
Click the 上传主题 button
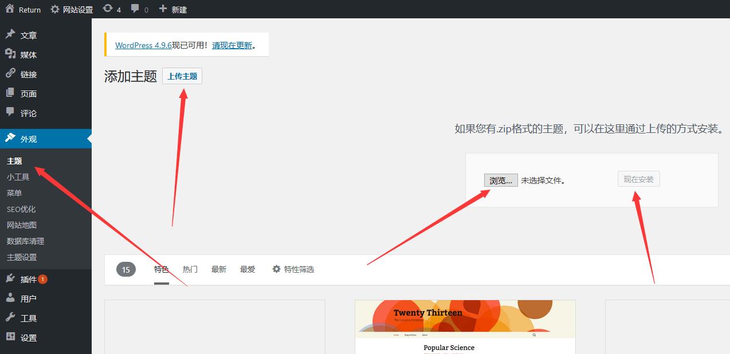182,76
